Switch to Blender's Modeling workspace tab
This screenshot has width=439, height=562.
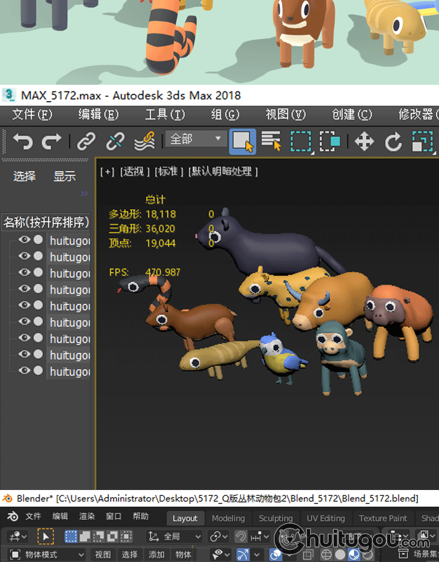click(x=228, y=518)
